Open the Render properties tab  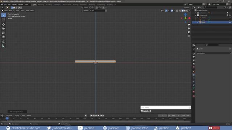194,54
